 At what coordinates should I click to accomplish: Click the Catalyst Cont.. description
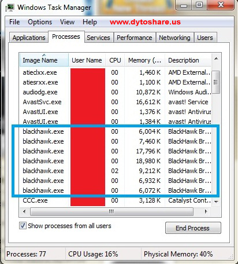(189, 200)
